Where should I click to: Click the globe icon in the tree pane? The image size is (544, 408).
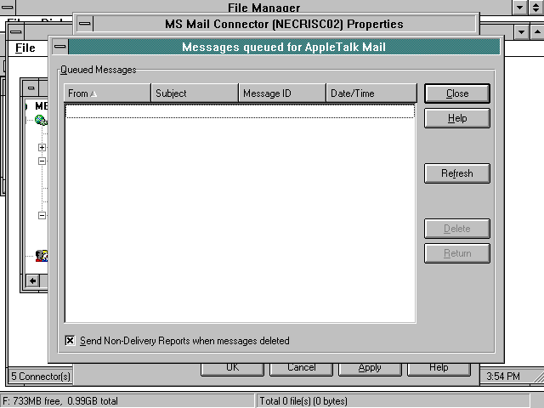(41, 120)
